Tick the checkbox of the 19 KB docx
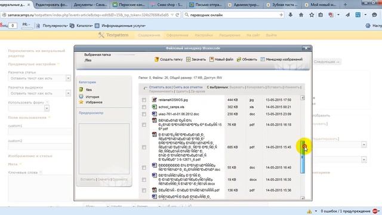This screenshot has width=382, height=215. point(144,180)
